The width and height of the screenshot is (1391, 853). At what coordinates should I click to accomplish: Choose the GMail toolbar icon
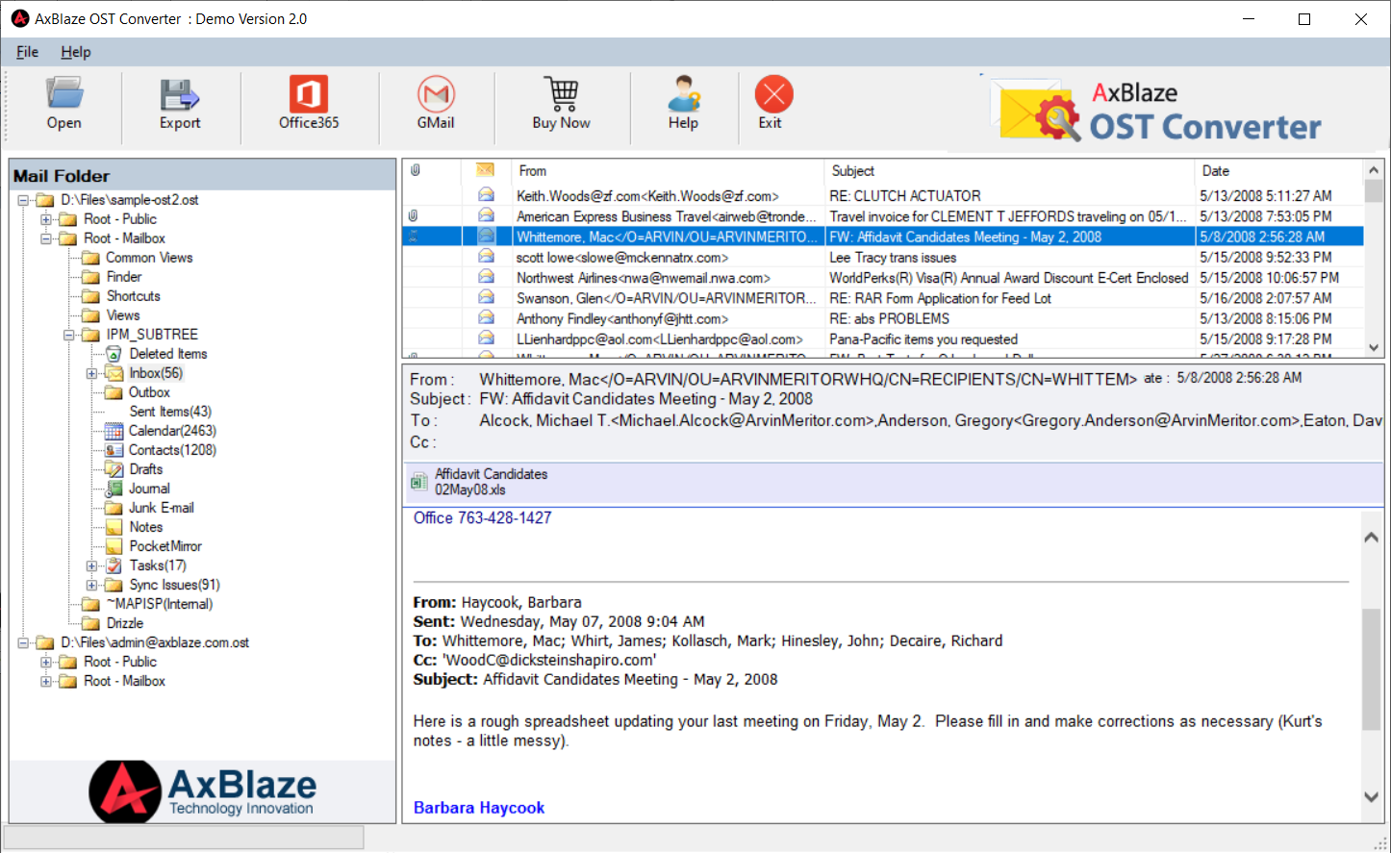[x=436, y=94]
